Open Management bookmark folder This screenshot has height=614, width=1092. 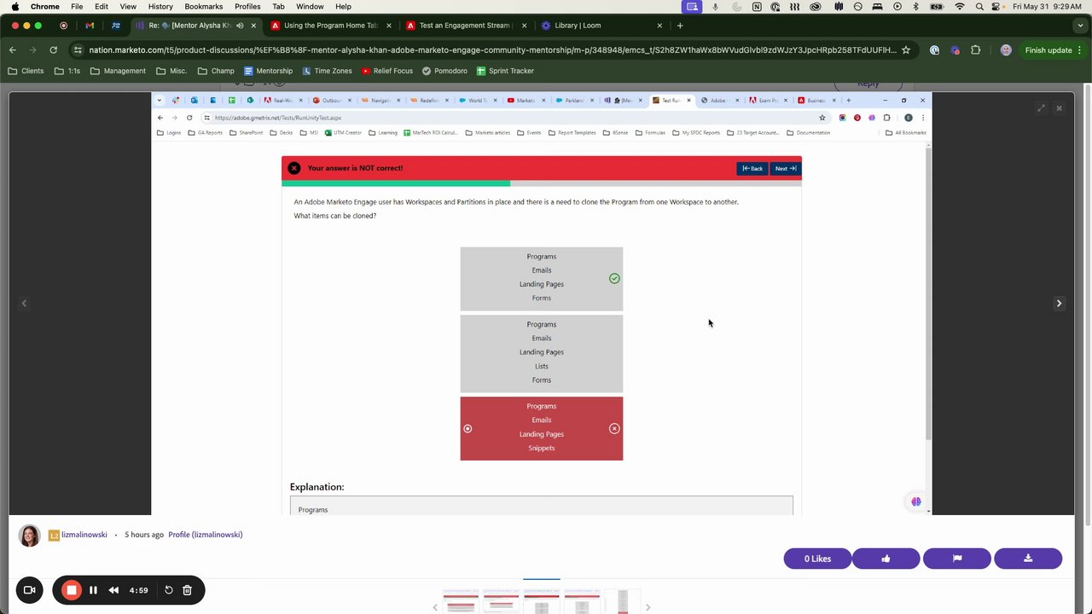point(118,71)
